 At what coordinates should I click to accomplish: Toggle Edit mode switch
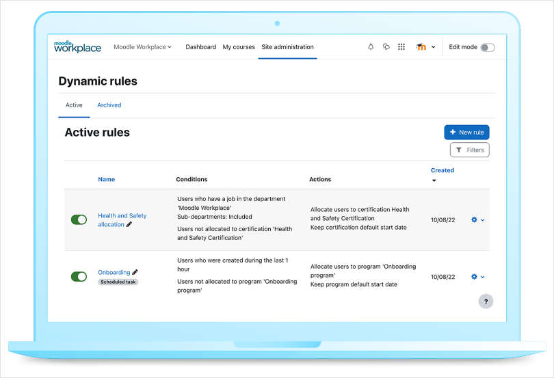coord(488,47)
